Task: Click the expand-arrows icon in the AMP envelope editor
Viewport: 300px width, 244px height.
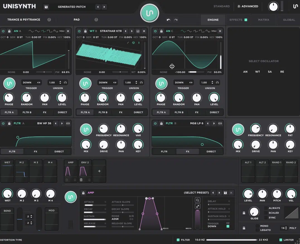Action: click(197, 206)
